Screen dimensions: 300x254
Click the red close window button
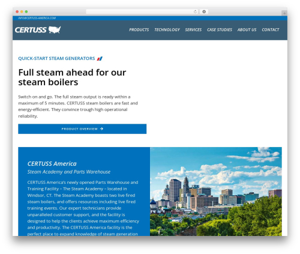pyautogui.click(x=17, y=12)
